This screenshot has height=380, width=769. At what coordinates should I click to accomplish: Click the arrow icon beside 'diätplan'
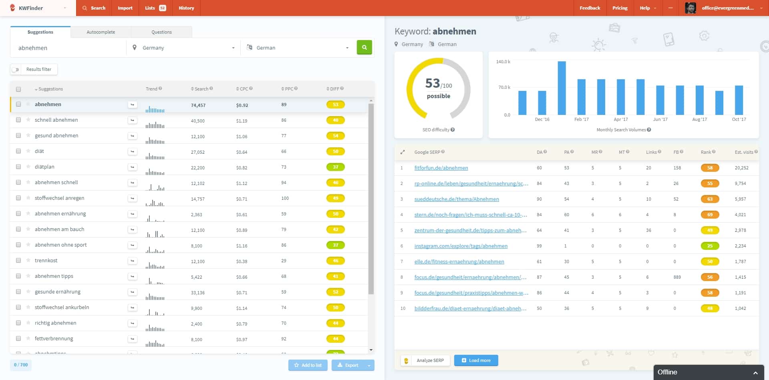coord(132,167)
